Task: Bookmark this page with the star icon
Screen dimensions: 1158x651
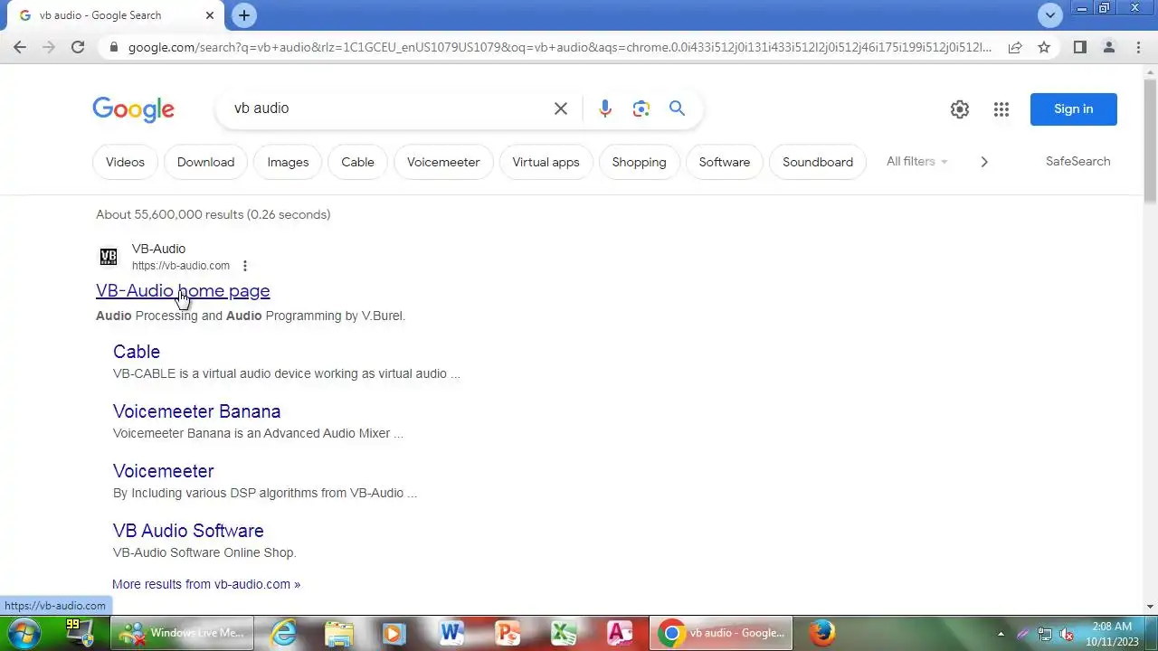Action: (x=1044, y=47)
